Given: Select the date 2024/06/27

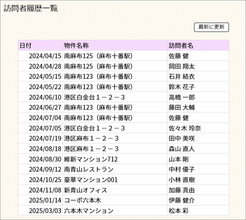Looking at the screenshot, I should (x=45, y=108).
